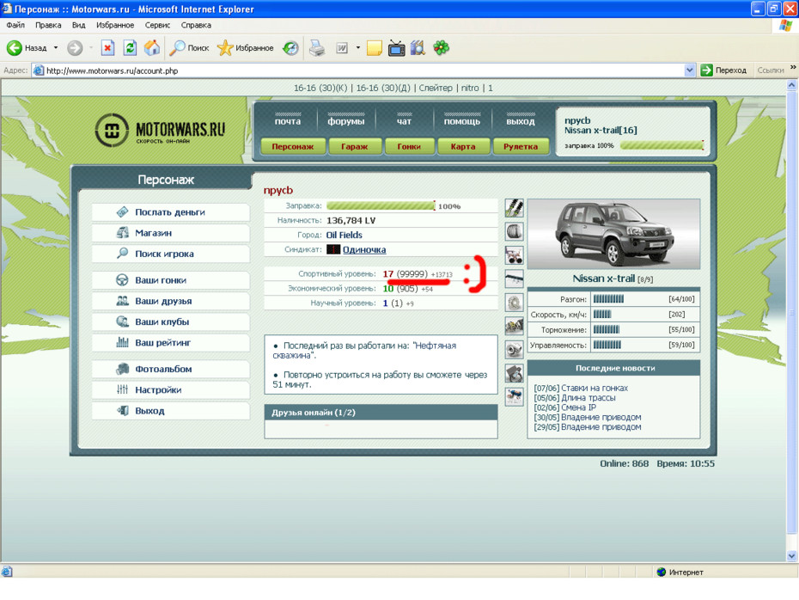Open the Поиск search toolbar button
The height and width of the screenshot is (600, 799).
(x=189, y=48)
